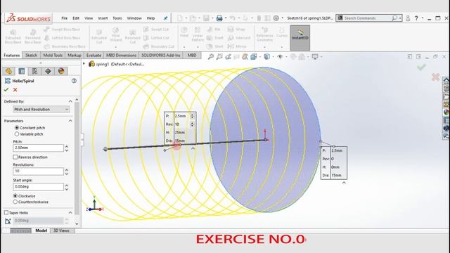Open the ConfigurationManager tab icon
450x253 pixels.
(x=34, y=71)
